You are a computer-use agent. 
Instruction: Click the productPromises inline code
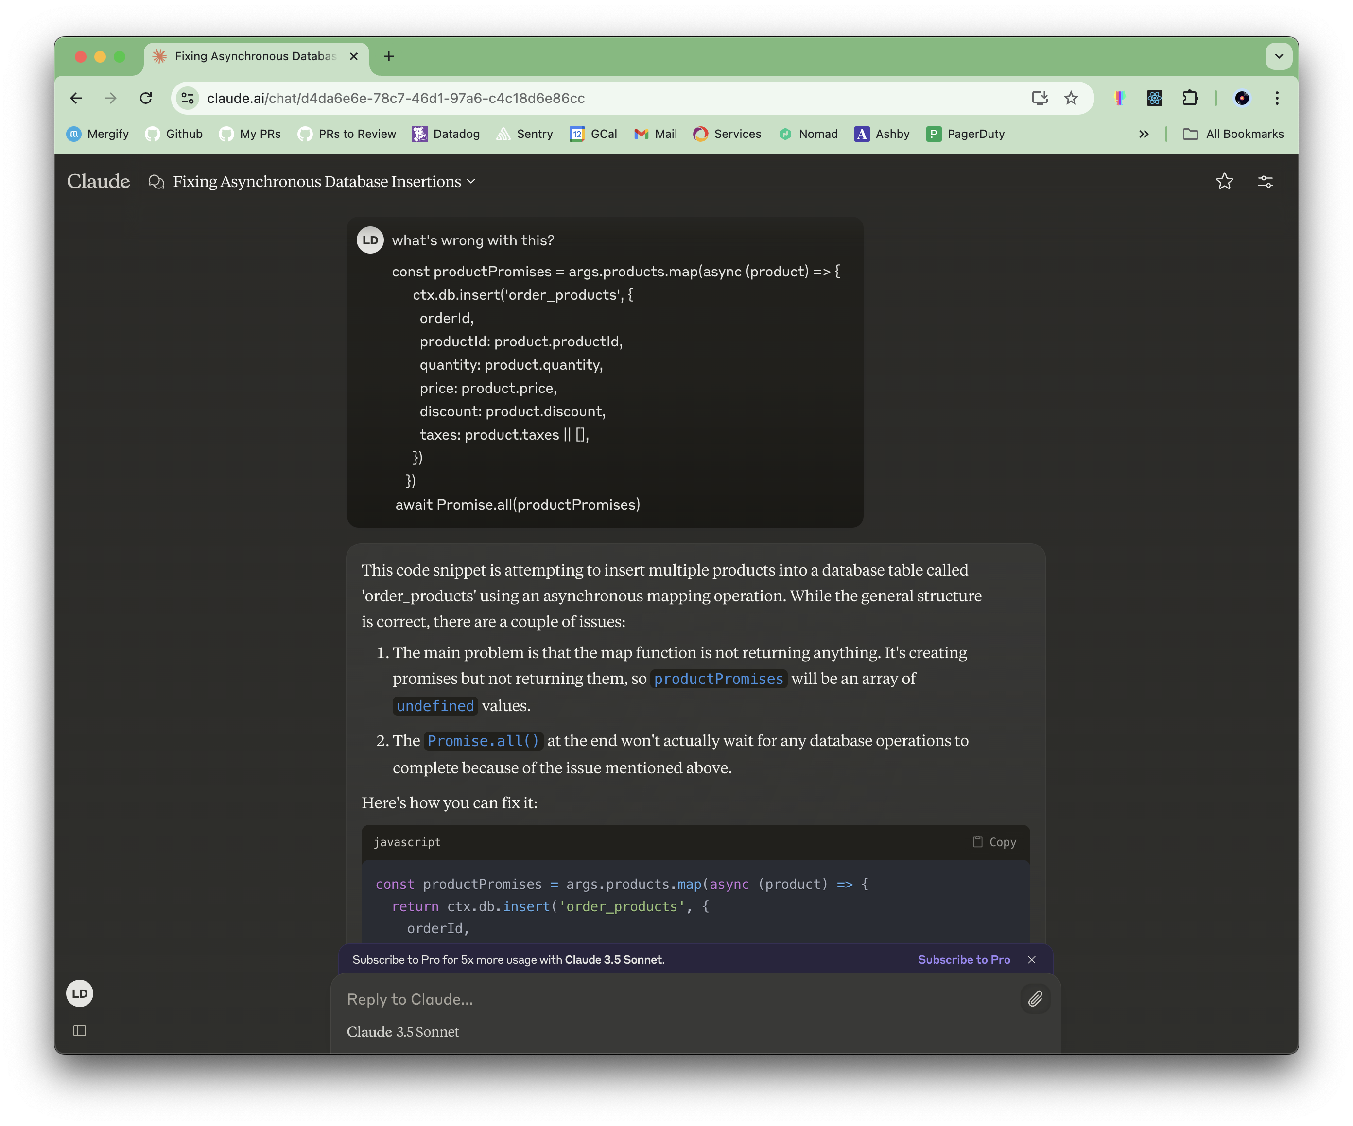click(718, 679)
